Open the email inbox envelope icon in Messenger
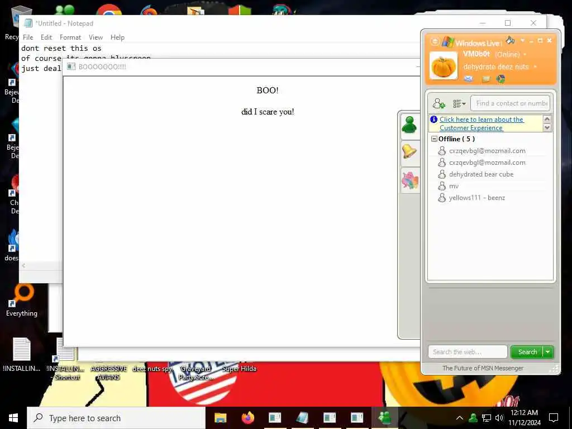This screenshot has width=572, height=429. tap(469, 79)
